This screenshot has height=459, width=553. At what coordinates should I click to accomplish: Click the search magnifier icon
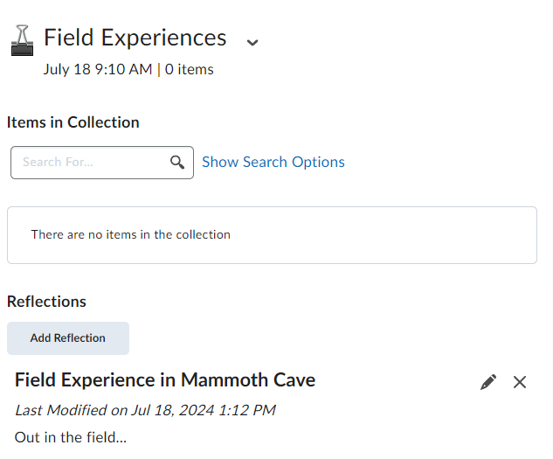177,162
